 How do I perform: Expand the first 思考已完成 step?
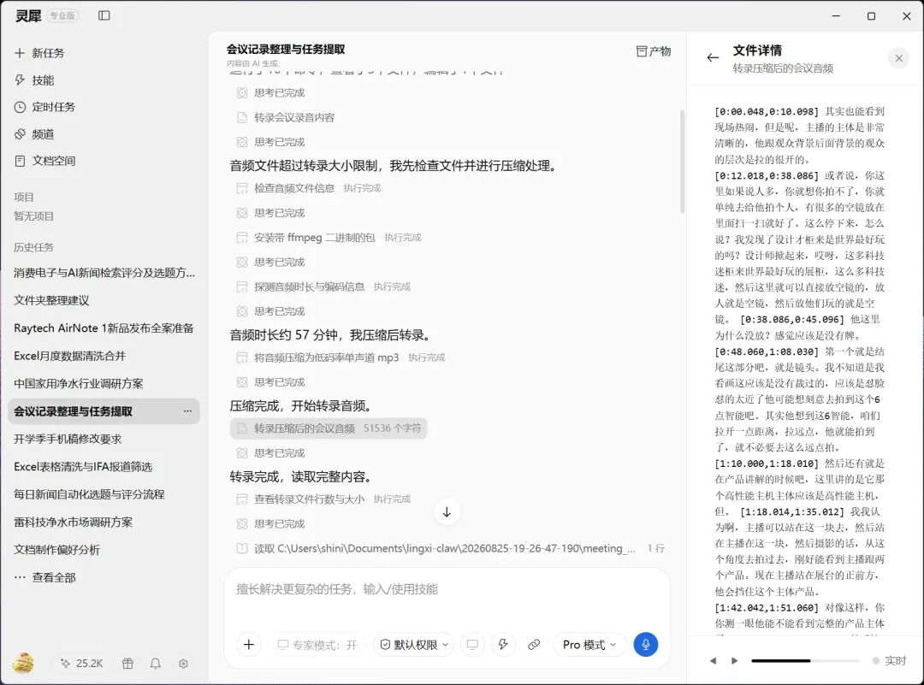pyautogui.click(x=270, y=93)
